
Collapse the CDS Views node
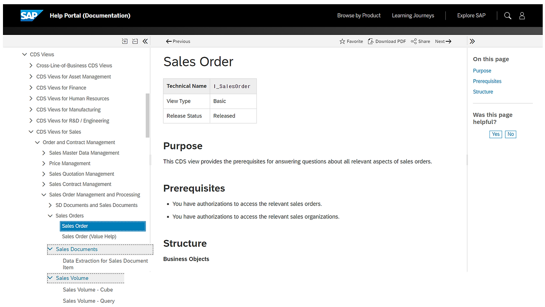[x=25, y=55]
